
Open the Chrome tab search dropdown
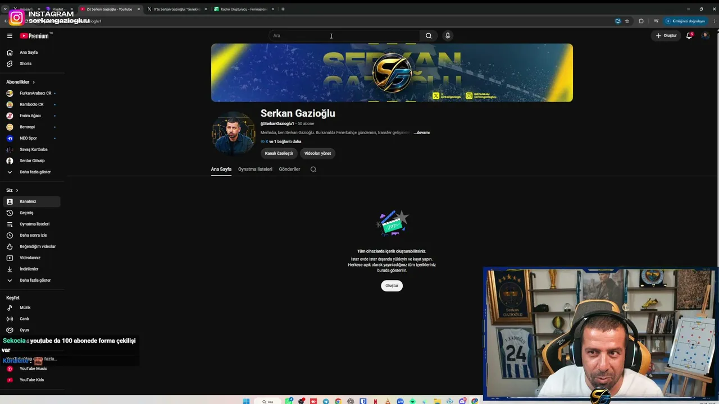coord(5,9)
